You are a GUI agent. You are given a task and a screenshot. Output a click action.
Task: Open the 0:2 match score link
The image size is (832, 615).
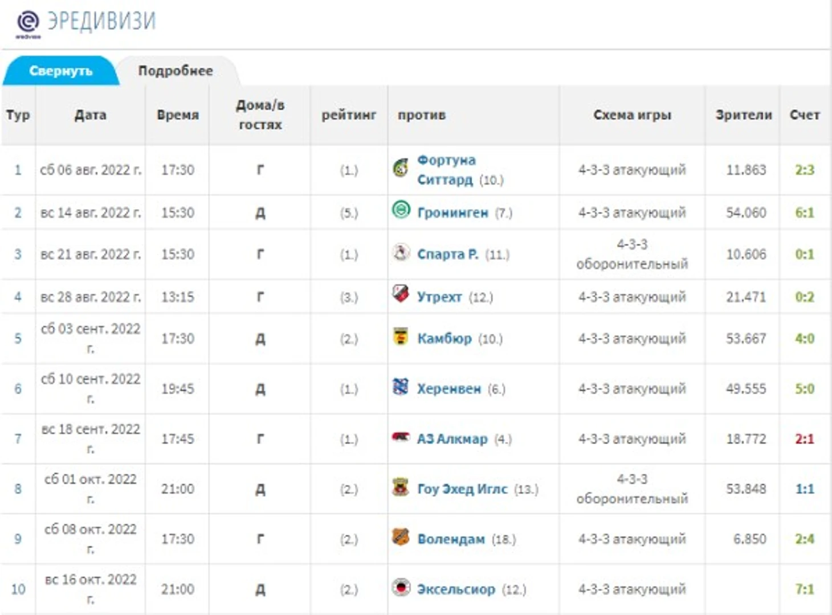pyautogui.click(x=805, y=297)
